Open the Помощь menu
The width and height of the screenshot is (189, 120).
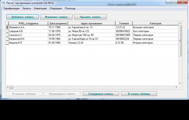pos(70,8)
